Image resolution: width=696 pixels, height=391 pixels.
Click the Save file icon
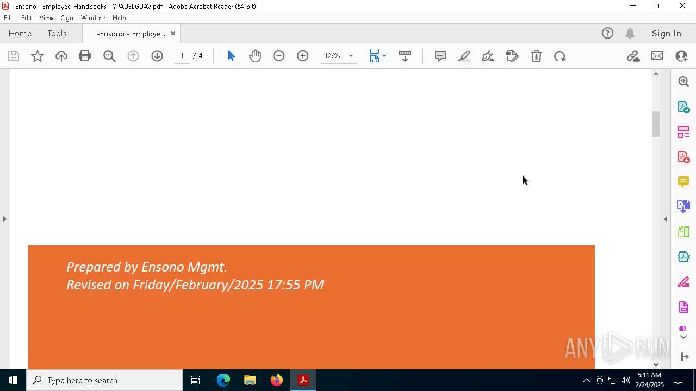[14, 56]
